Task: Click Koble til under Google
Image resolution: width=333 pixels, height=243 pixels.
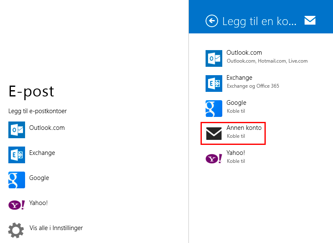Action: coord(236,111)
